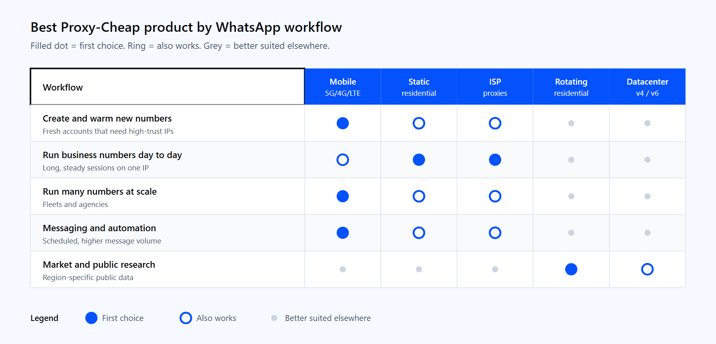Screen dimensions: 716x344
Task: Click the 'First choice' legend label
Action: coord(123,318)
